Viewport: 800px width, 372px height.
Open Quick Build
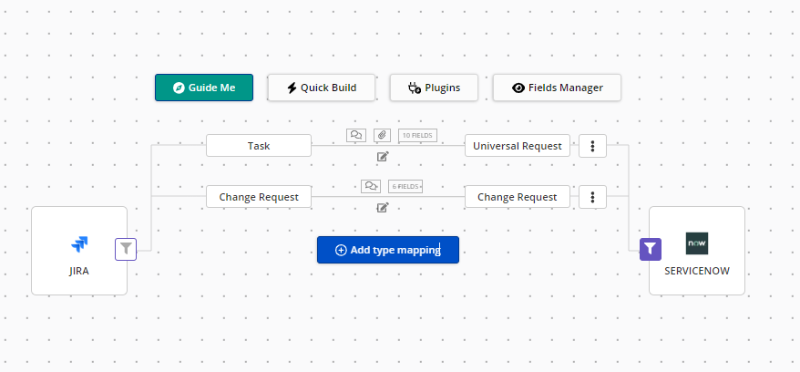(x=322, y=88)
